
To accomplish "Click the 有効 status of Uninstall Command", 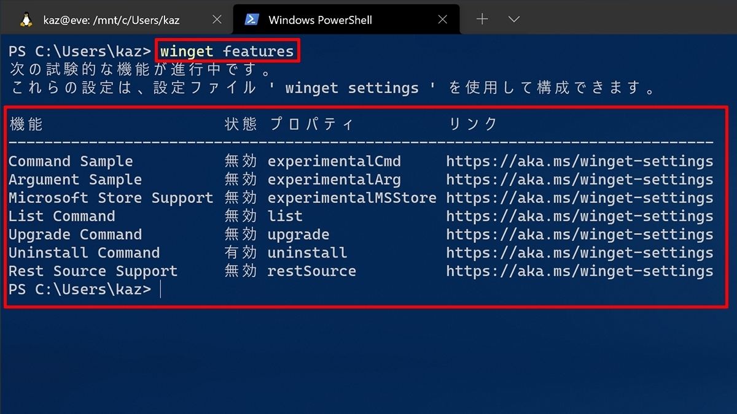I will coord(241,253).
